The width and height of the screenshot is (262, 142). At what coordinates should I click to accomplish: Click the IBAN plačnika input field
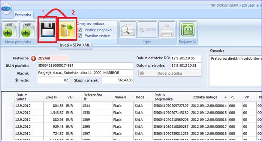pyautogui.click(x=85, y=66)
